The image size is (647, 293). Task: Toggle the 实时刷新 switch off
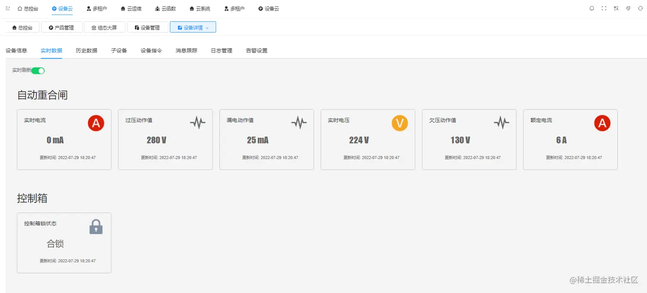(x=38, y=70)
